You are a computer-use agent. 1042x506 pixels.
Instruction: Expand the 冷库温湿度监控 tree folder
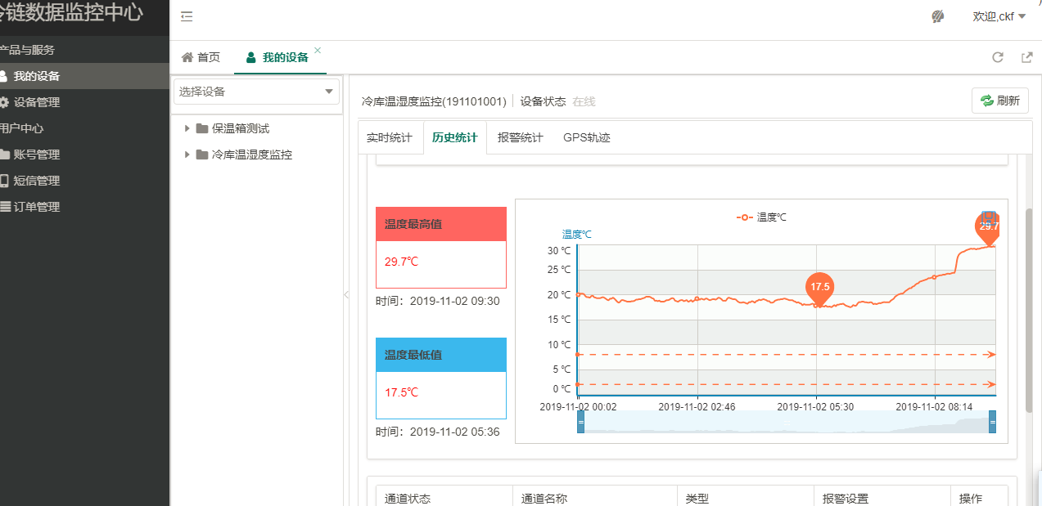187,154
